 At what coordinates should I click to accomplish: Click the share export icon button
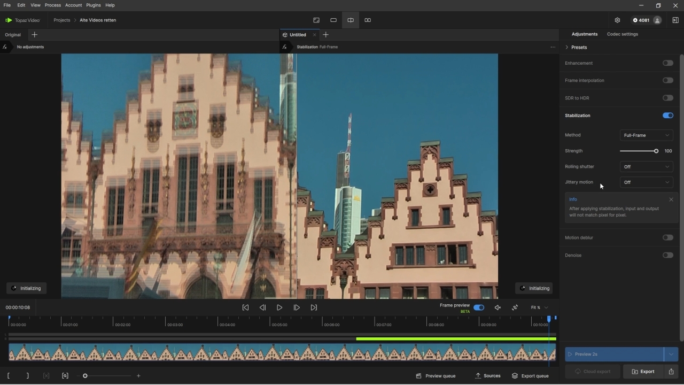[x=671, y=372]
